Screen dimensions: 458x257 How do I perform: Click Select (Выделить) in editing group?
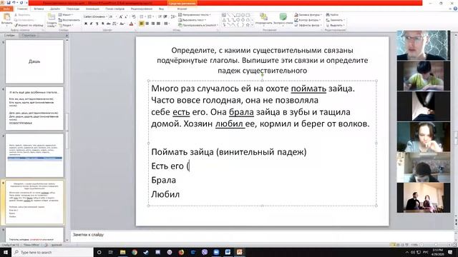(335, 26)
